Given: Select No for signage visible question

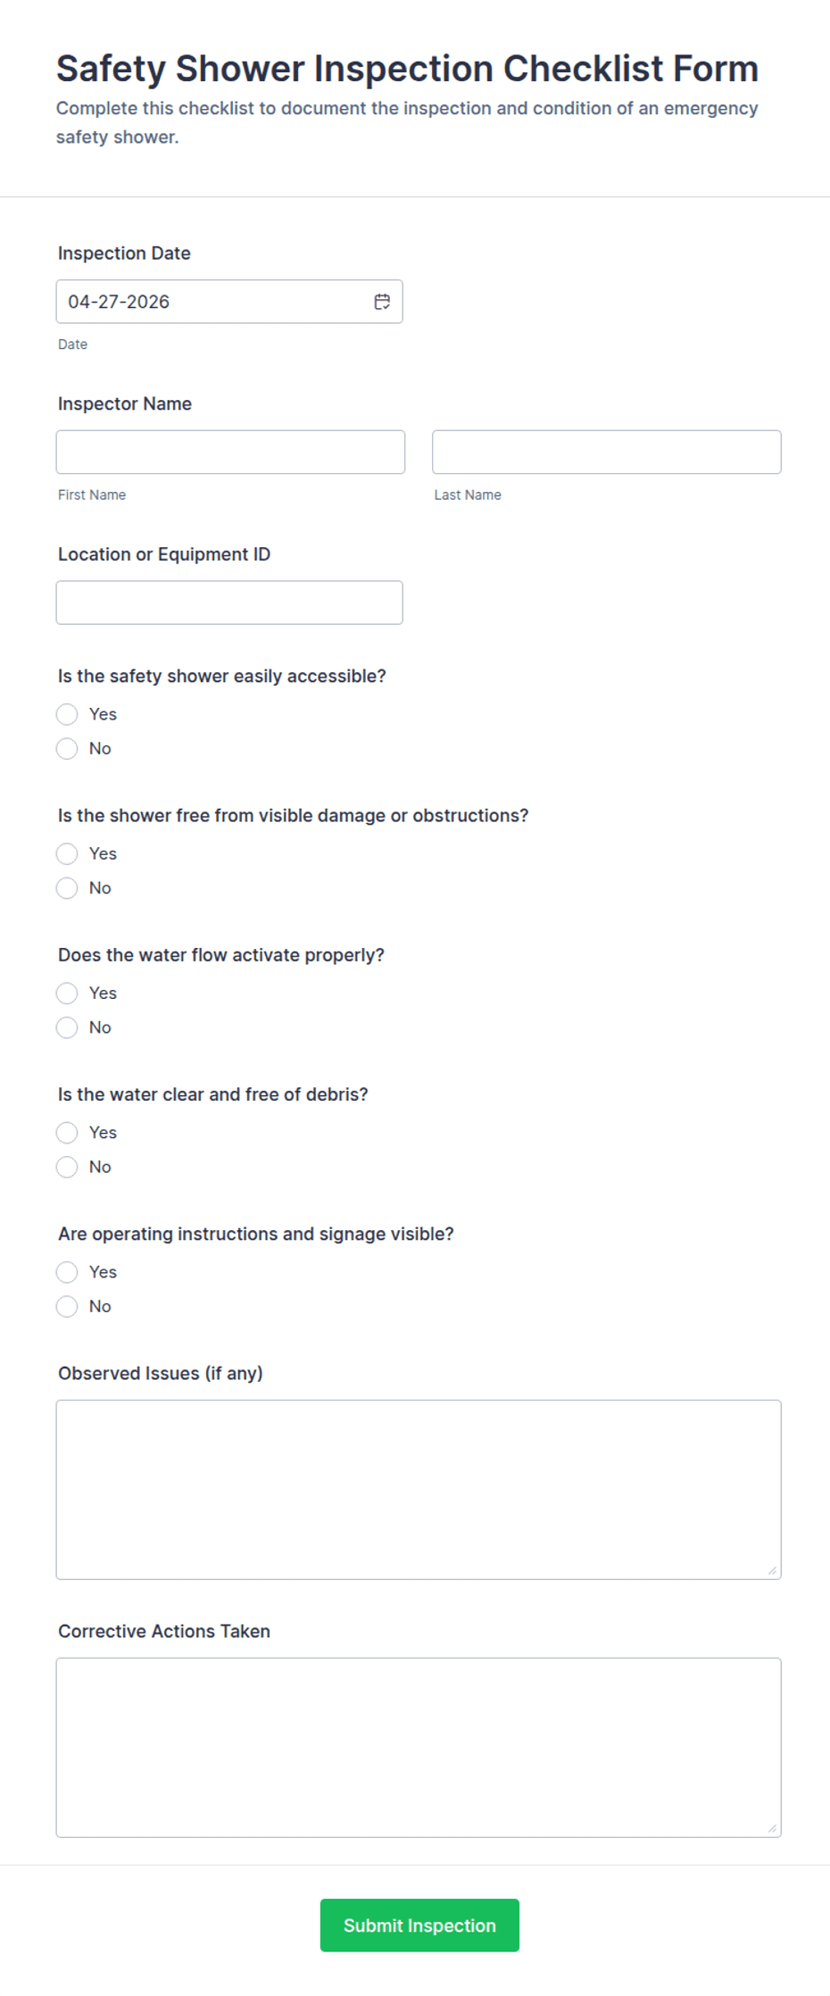Looking at the screenshot, I should click(67, 1307).
